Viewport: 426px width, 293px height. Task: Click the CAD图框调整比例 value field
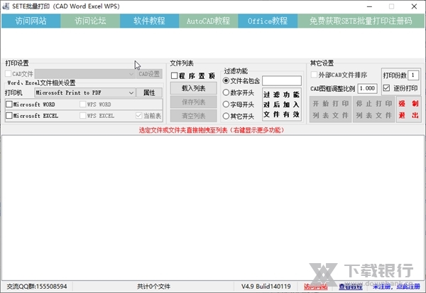(367, 88)
